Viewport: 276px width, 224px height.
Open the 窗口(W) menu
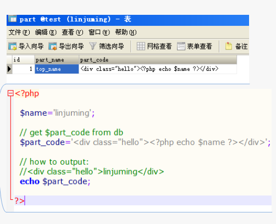click(x=99, y=32)
